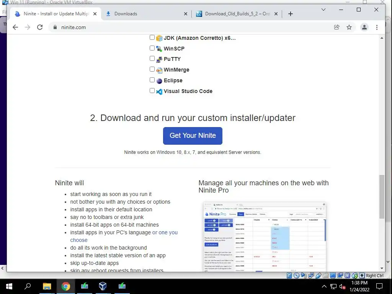Open the notification center icon

(x=379, y=286)
